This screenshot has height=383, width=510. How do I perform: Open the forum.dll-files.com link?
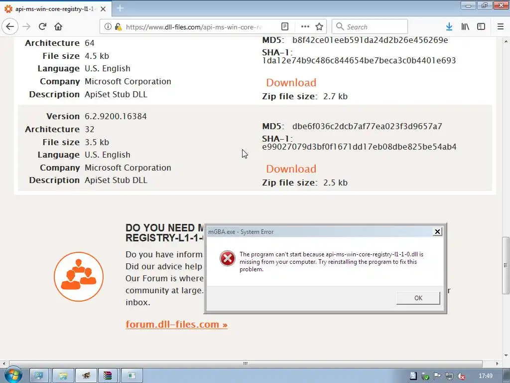pos(176,324)
